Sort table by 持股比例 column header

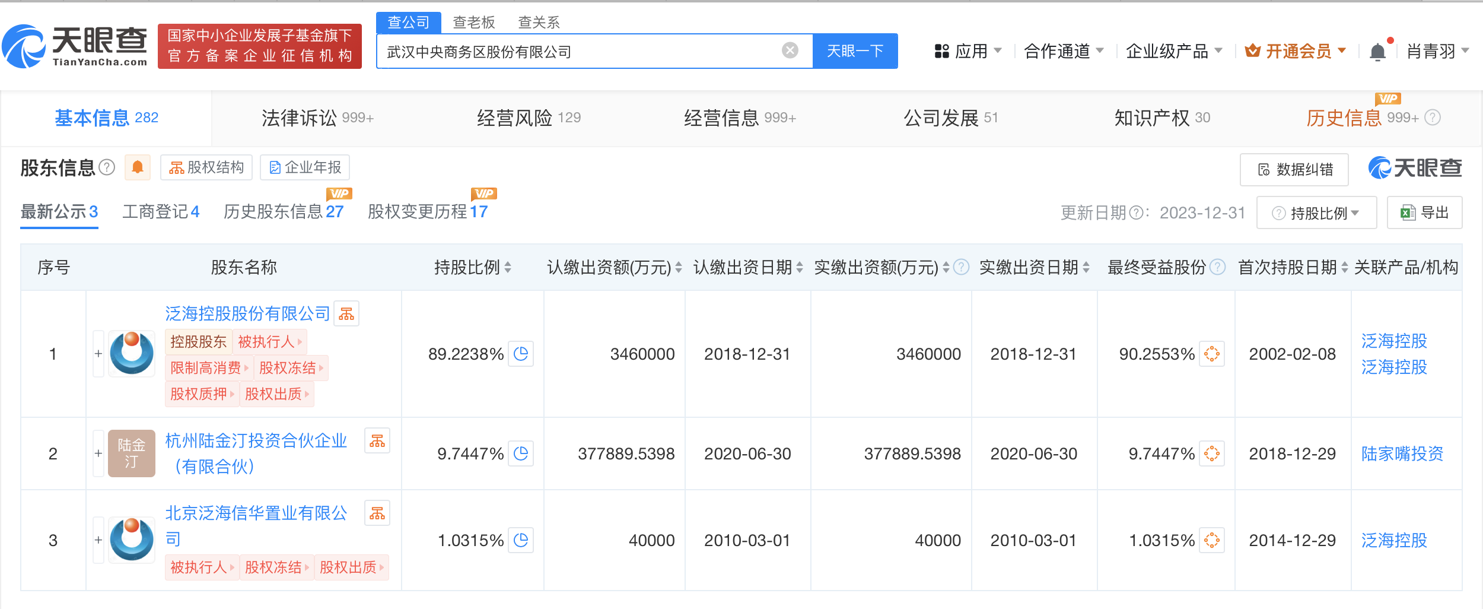point(472,268)
